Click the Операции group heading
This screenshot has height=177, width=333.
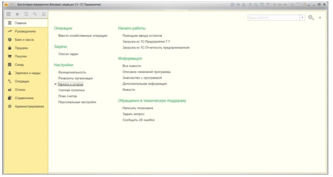(x=63, y=28)
